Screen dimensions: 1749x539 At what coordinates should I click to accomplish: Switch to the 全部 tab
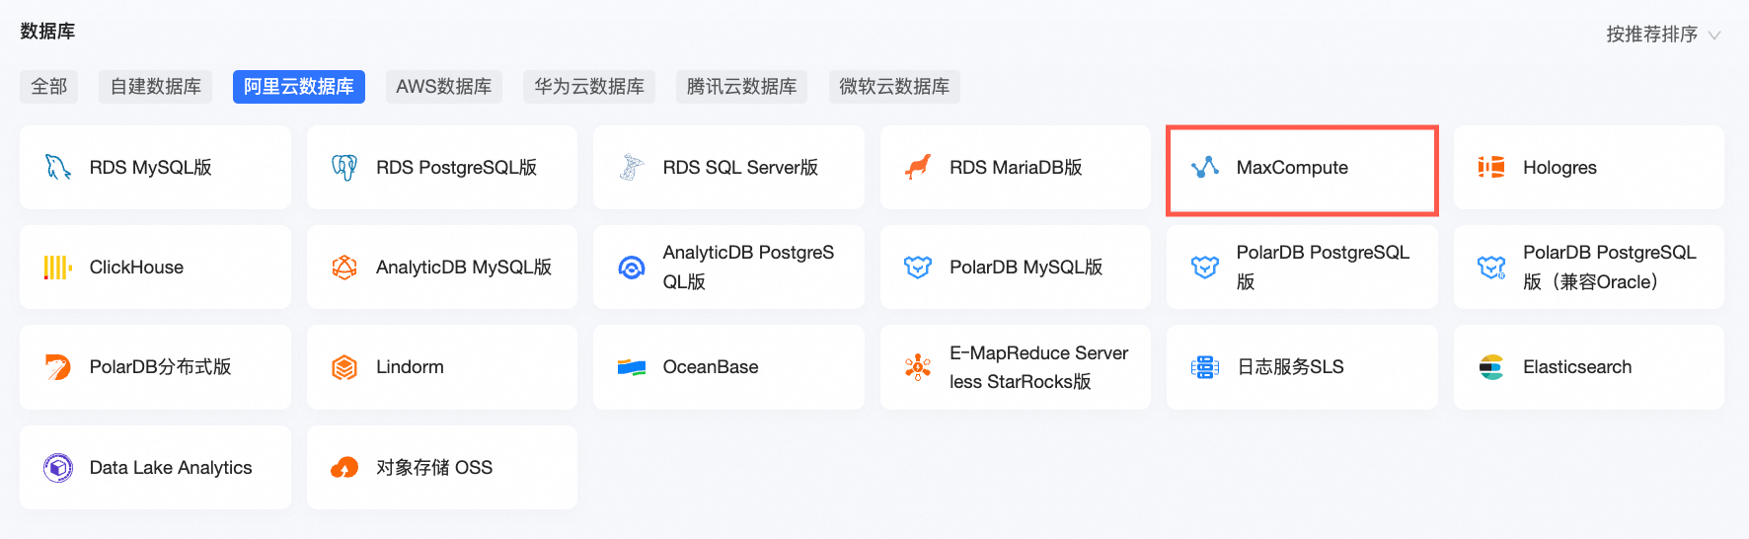point(49,87)
